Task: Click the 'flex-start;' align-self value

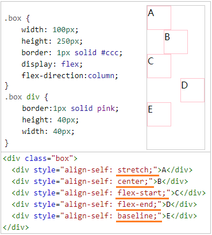Action: pos(141,192)
